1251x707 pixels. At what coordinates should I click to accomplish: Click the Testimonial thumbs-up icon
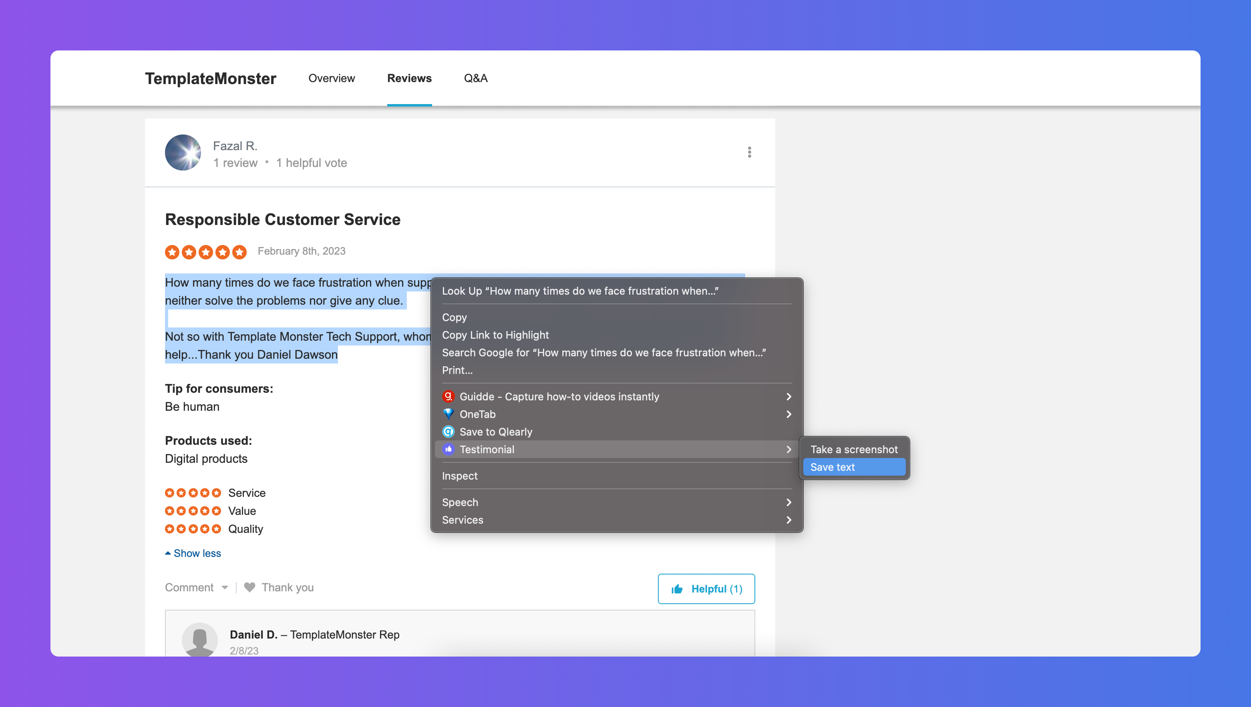[448, 449]
